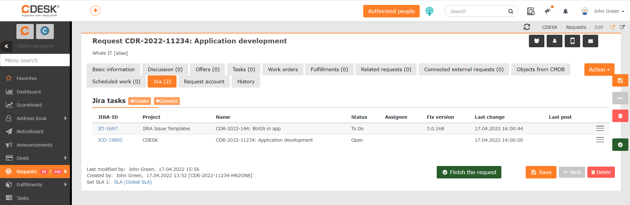Open the megaphone announcements icon
The height and width of the screenshot is (205, 630).
(x=549, y=10)
